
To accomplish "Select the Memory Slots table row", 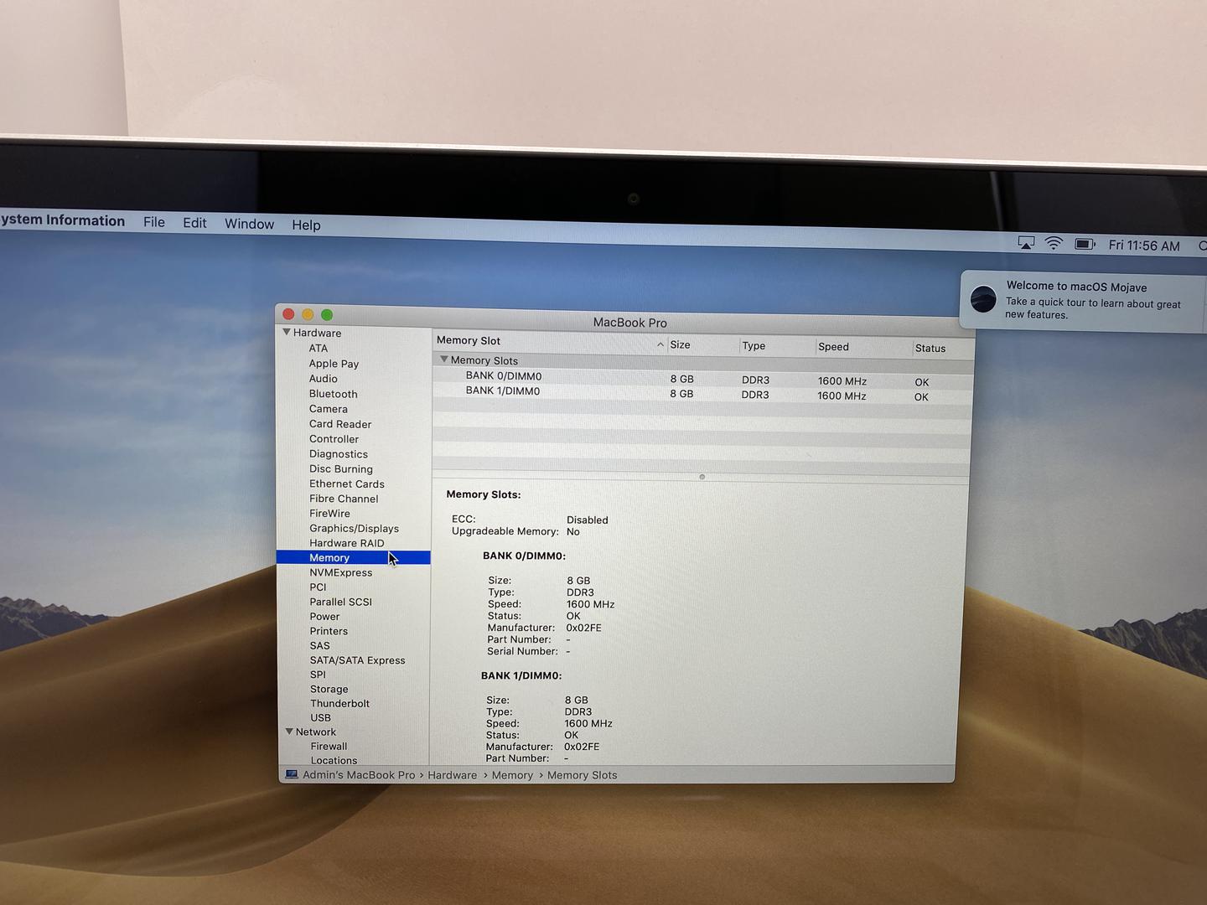I will (x=702, y=362).
